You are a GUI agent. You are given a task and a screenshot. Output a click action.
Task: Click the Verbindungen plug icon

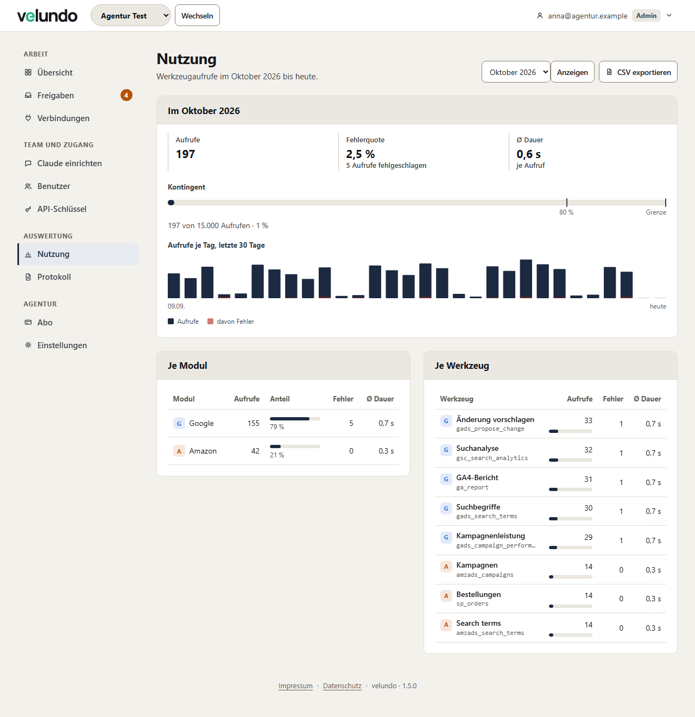pyautogui.click(x=28, y=118)
